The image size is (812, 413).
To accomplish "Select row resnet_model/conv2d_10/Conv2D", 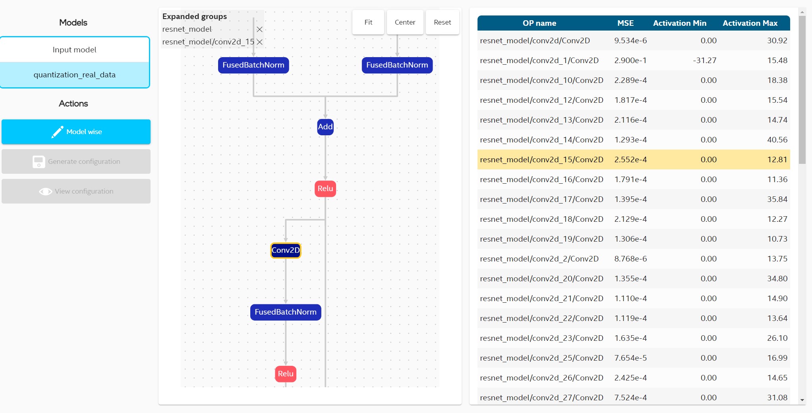I will point(634,80).
